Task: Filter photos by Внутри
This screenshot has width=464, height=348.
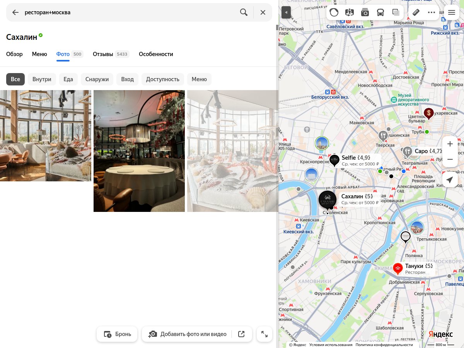Action: tap(42, 79)
